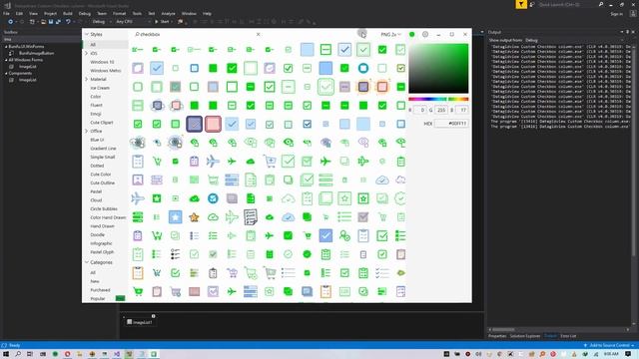This screenshot has height=359, width=639.
Task: Click Save All in the Visual Studio toolbar
Action: (x=58, y=22)
